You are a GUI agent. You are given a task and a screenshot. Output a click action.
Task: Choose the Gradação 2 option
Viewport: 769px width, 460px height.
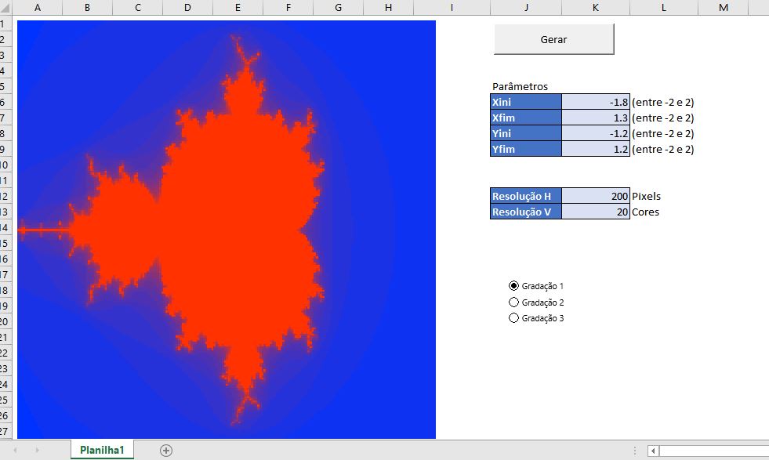coord(514,302)
